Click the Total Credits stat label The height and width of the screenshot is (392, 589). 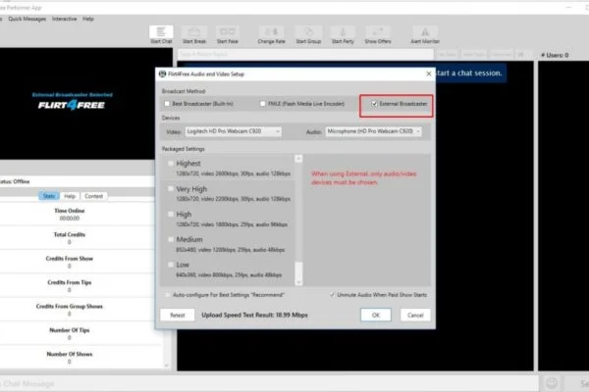[x=70, y=235]
